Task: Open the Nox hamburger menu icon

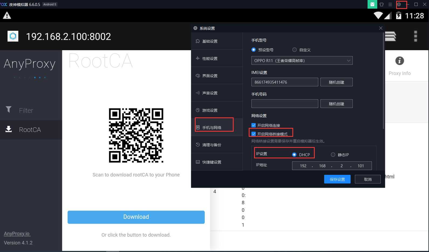Action: 390,4
